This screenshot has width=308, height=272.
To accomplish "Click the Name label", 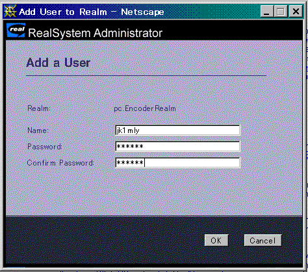I will [x=38, y=130].
